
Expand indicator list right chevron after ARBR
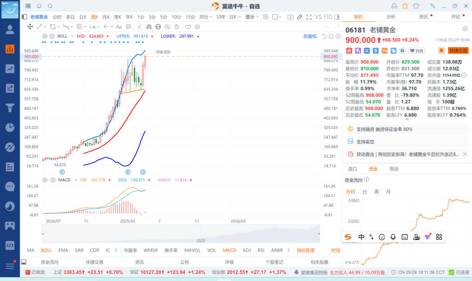288,250
